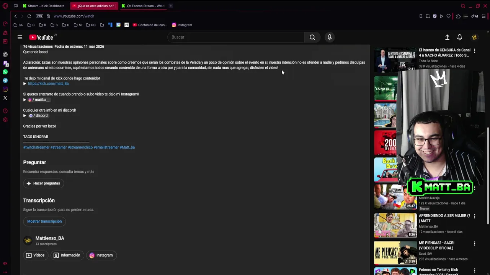490x275 pixels.
Task: Click the channel Información button
Action: click(67, 256)
